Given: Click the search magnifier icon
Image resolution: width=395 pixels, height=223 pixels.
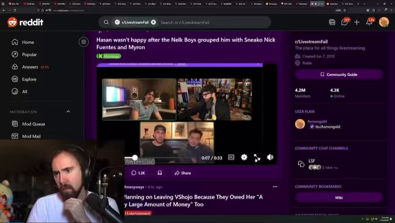Looking at the screenshot, I should pyautogui.click(x=106, y=22).
